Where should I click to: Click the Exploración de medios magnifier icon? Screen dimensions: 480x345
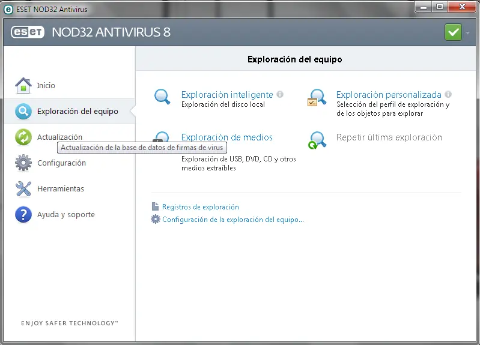[x=162, y=137]
